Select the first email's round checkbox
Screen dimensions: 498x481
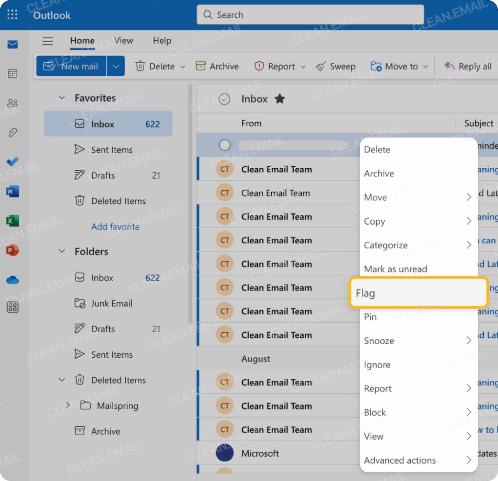pyautogui.click(x=225, y=145)
